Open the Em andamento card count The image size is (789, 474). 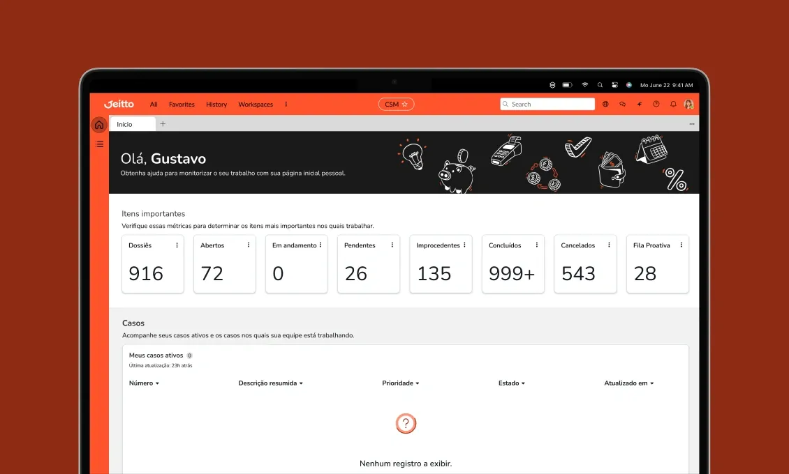point(279,274)
